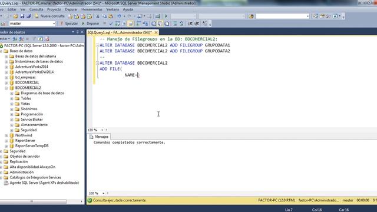The image size is (377, 212).
Task: Open the Ayuda menu
Action: pos(128,9)
